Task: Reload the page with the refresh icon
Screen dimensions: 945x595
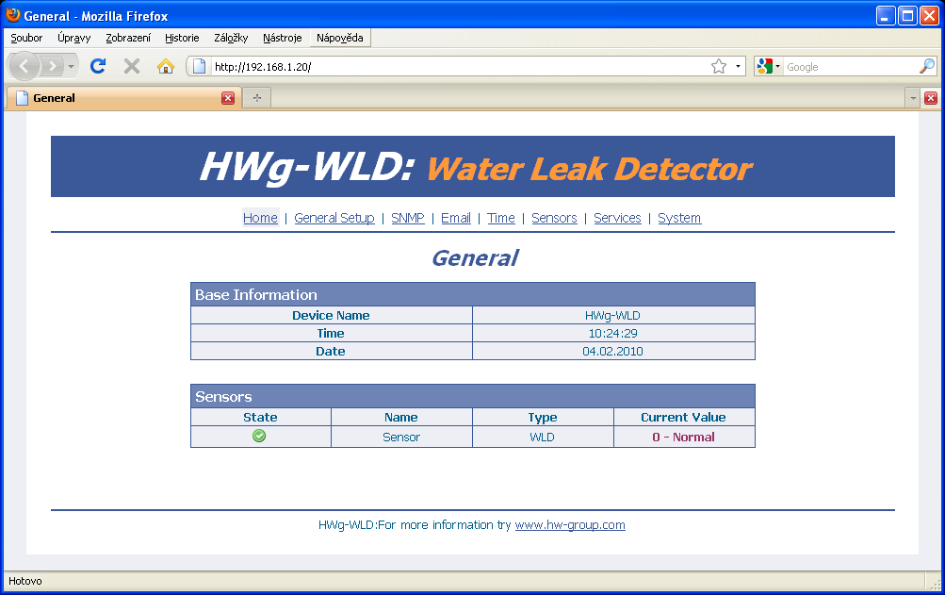Action: (98, 66)
